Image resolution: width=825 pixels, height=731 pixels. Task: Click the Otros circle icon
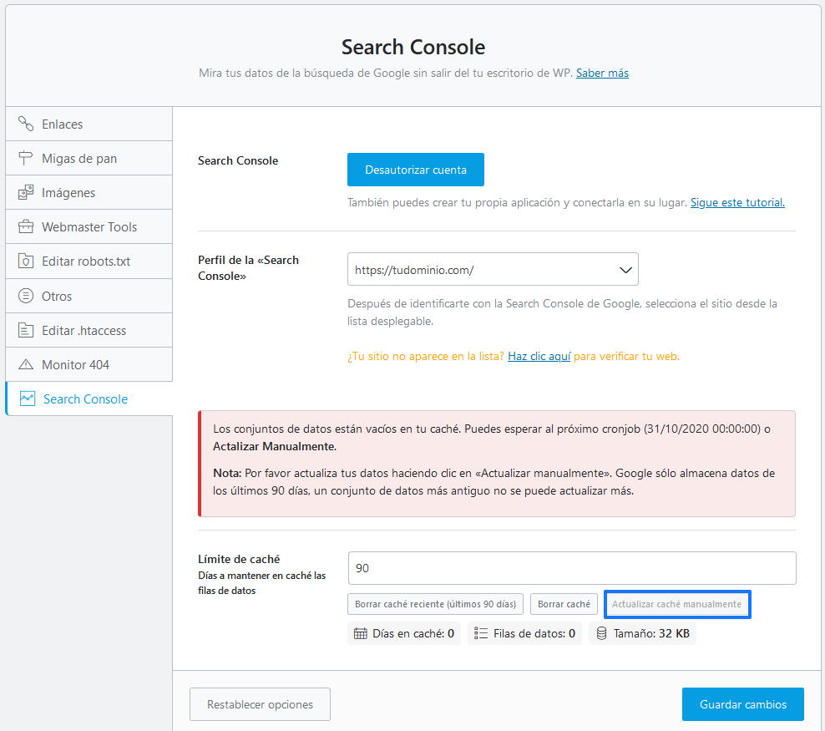tap(26, 296)
